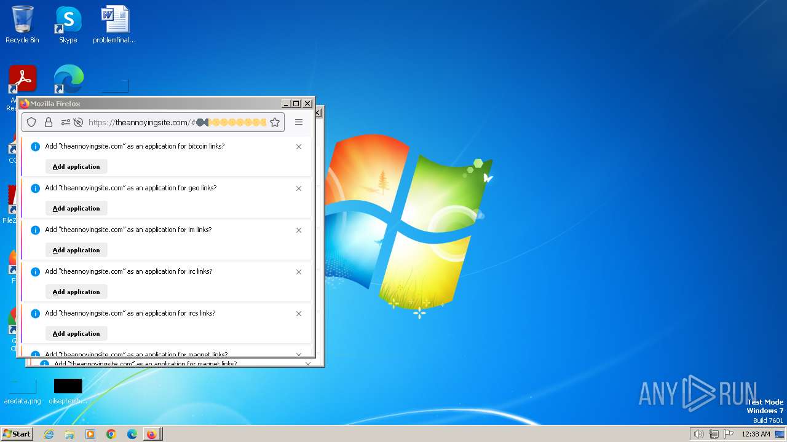
Task: Launch Chrome from taskbar
Action: pyautogui.click(x=111, y=434)
